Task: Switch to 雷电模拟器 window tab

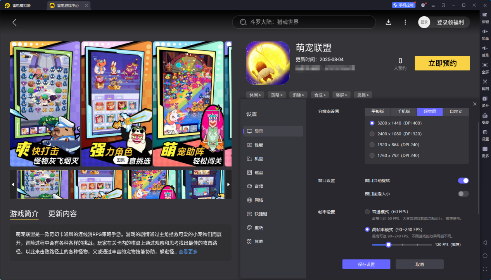Action: (x=18, y=5)
